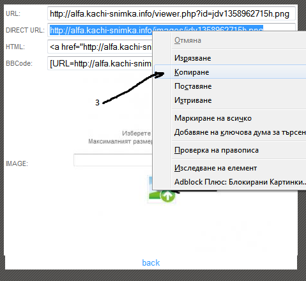Click the IMAGE file input field
The image size is (306, 281).
tap(113, 160)
